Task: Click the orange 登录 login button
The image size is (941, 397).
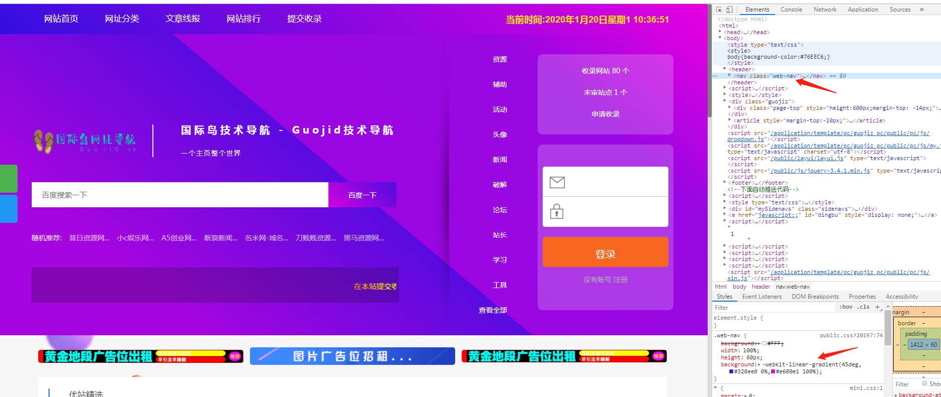Action: tap(606, 252)
